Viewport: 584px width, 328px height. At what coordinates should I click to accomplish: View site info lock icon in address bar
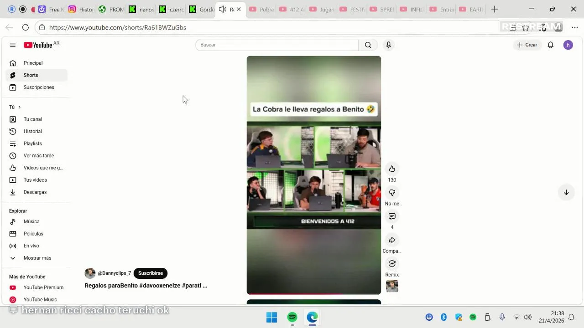pyautogui.click(x=42, y=27)
